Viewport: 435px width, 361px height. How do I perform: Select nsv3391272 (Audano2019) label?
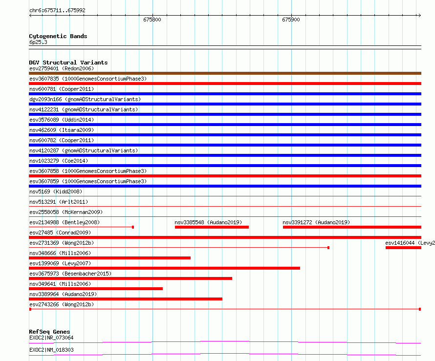(x=316, y=222)
